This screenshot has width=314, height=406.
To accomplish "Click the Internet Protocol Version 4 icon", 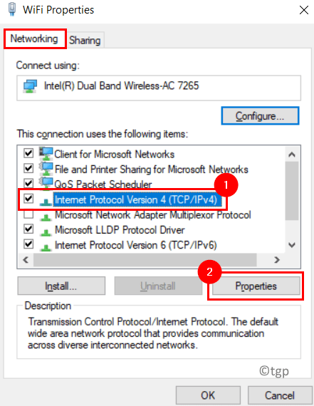I will (46, 202).
